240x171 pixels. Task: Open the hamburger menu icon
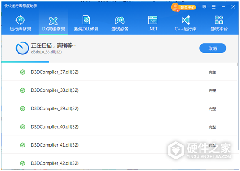[x=214, y=7]
